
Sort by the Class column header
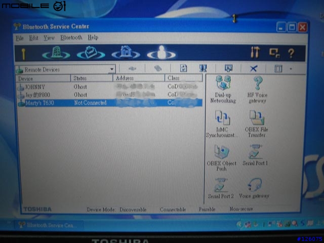[184, 78]
